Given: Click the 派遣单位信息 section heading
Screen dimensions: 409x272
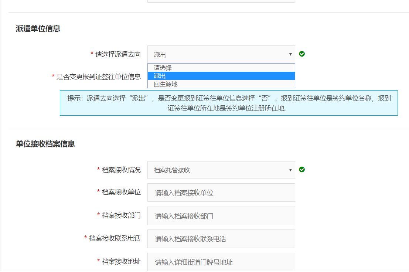Looking at the screenshot, I should [x=38, y=28].
